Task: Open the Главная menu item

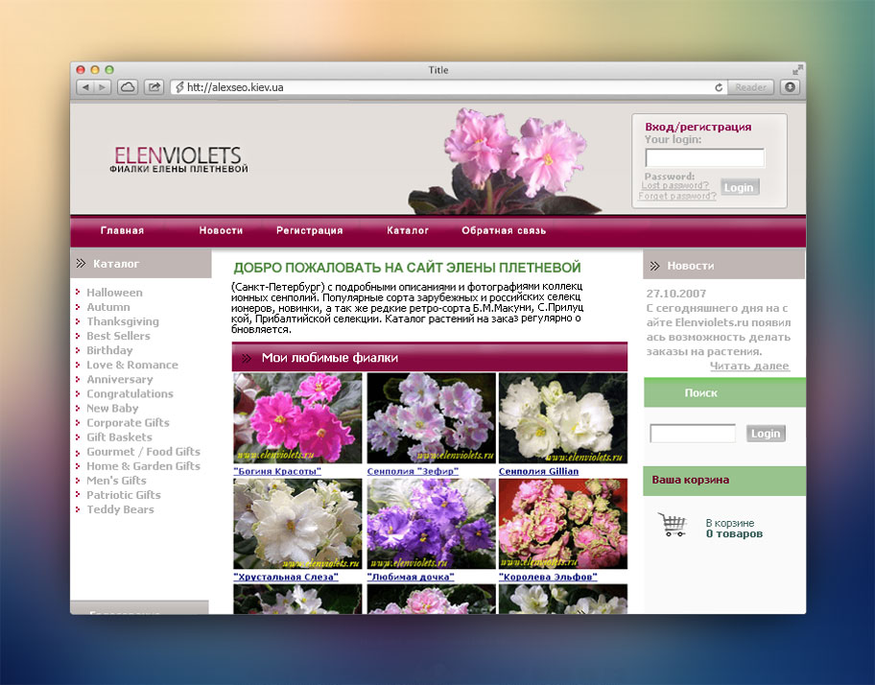Action: [x=122, y=230]
